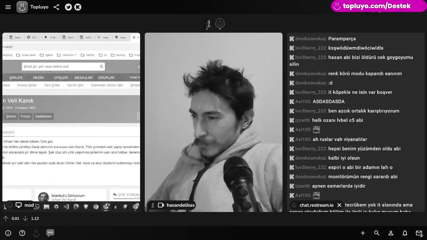The width and height of the screenshot is (427, 240).
Task: Open ÜYELER menu in shared screen
Action: pyautogui.click(x=61, y=78)
